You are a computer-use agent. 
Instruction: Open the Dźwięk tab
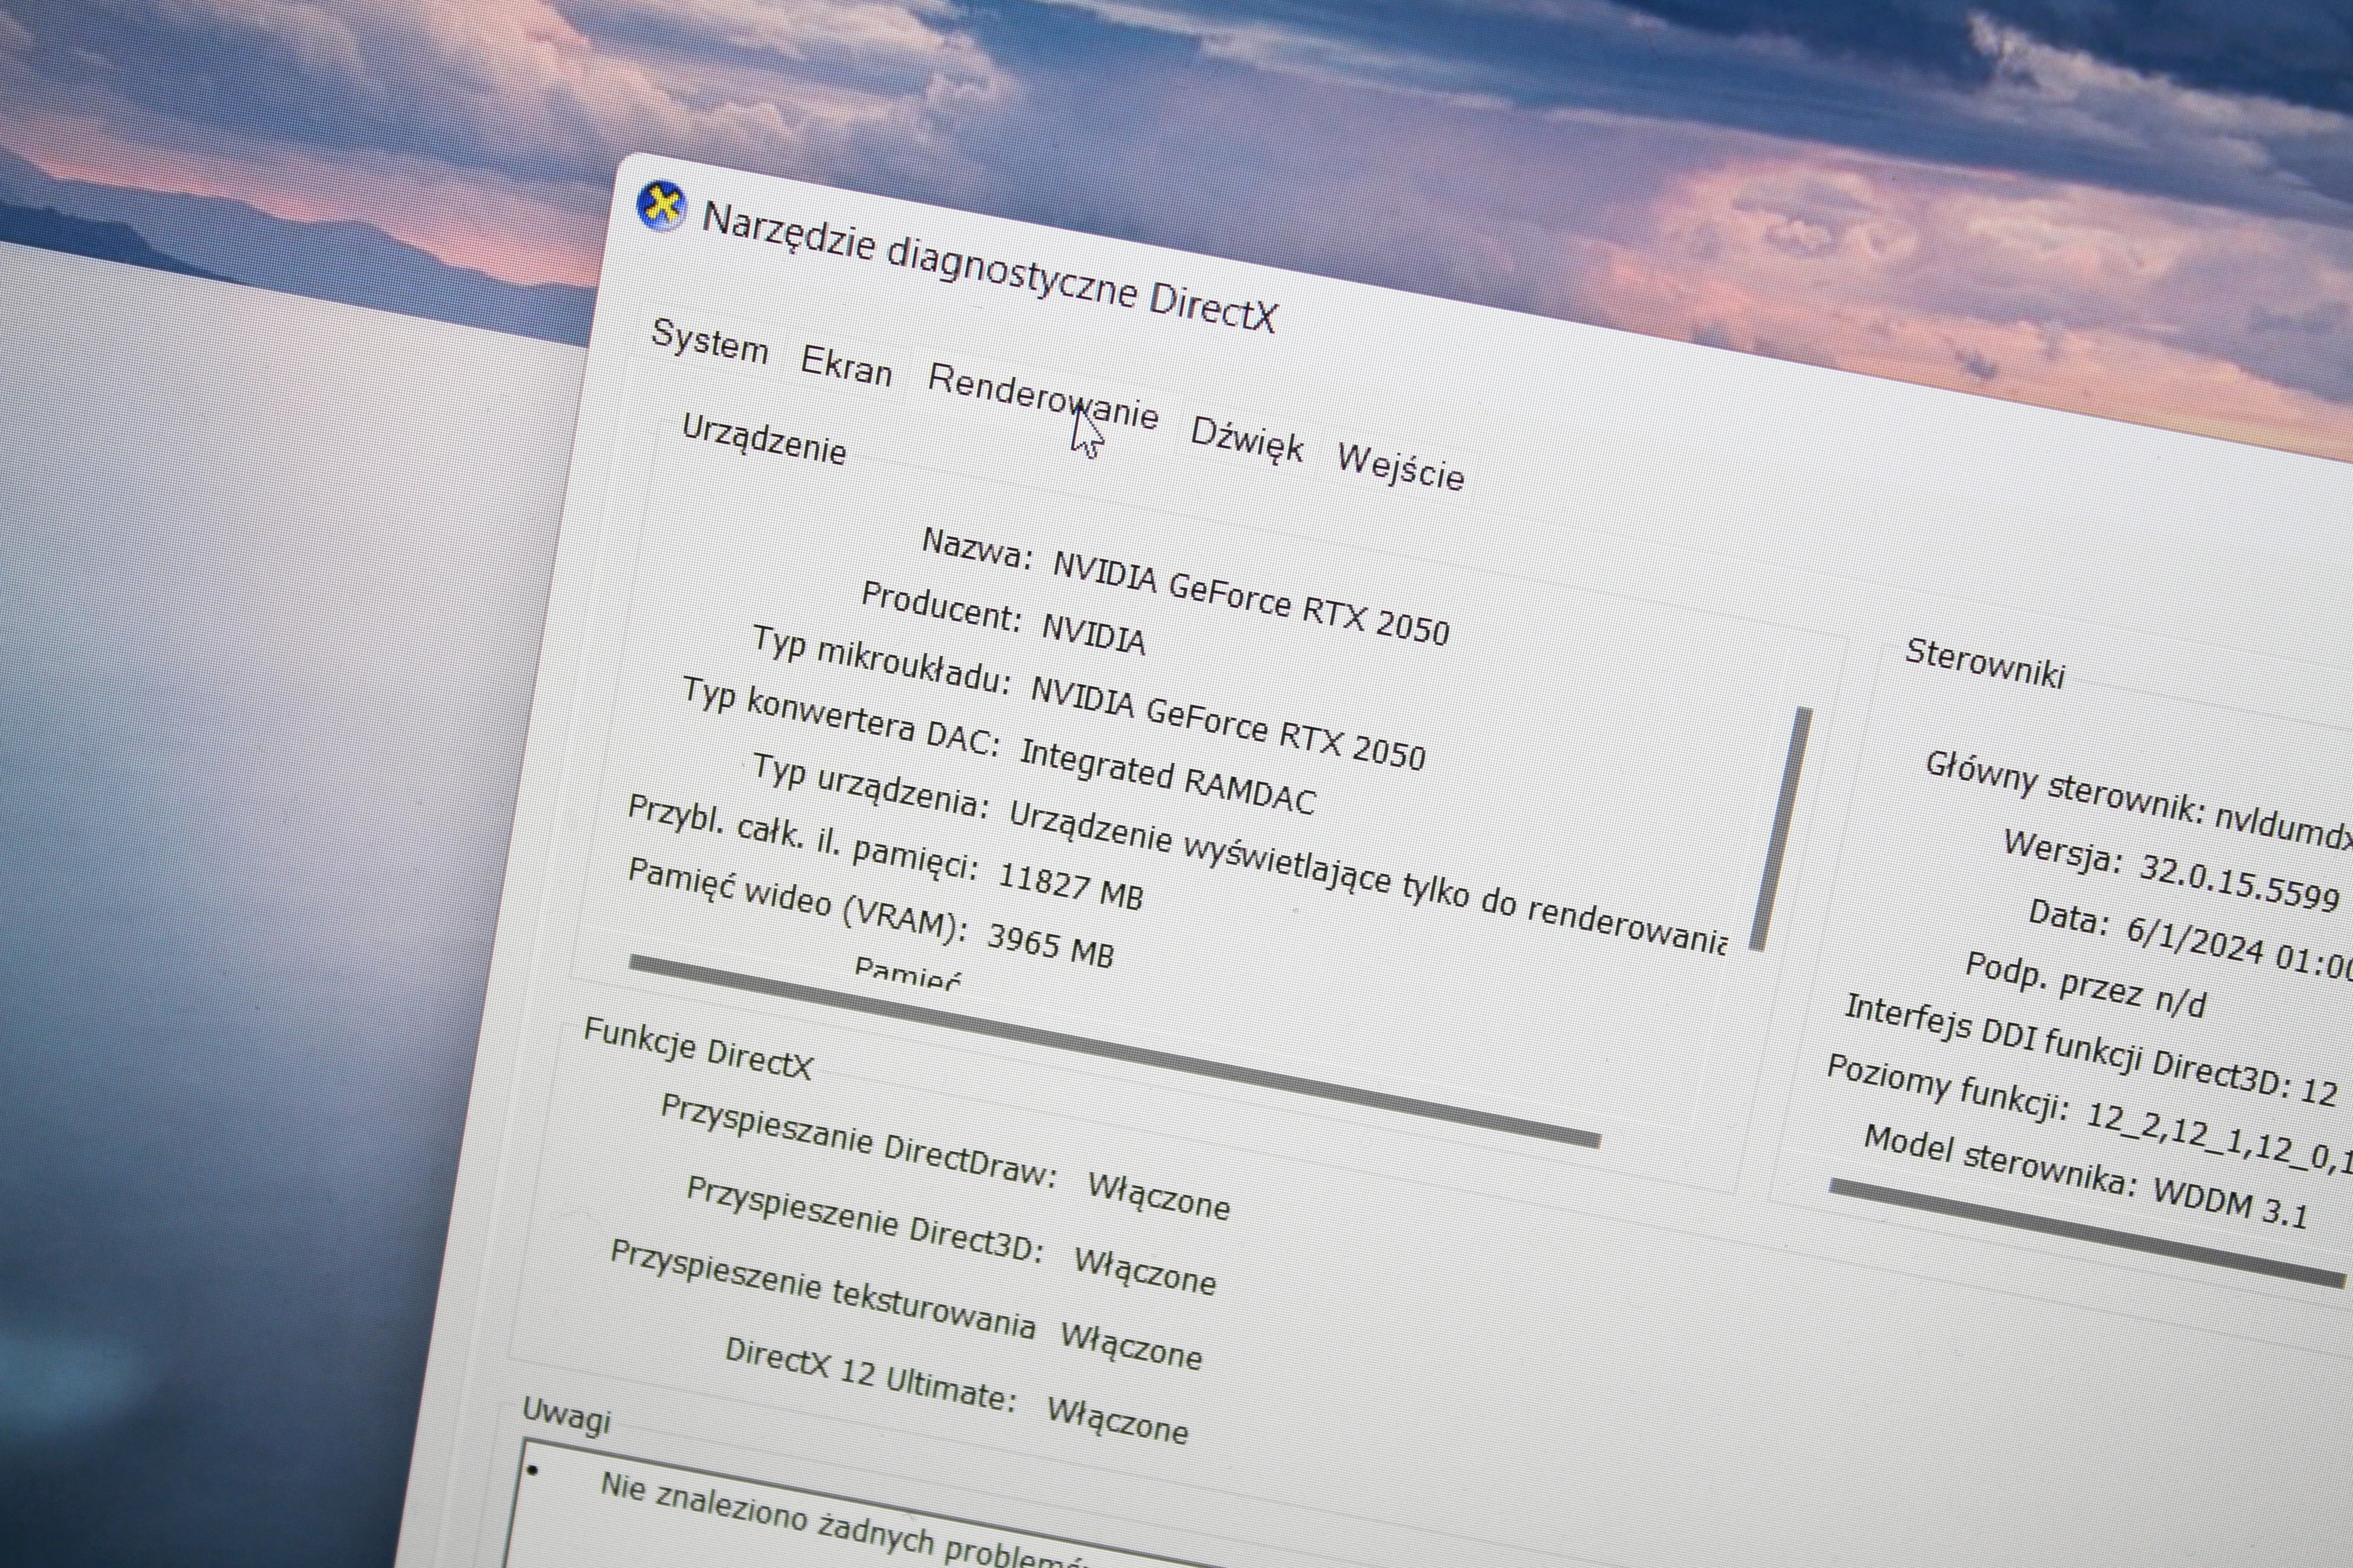coord(1246,440)
